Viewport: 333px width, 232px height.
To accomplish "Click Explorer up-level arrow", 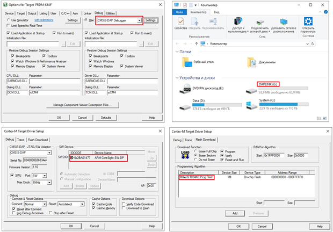I will [196, 44].
